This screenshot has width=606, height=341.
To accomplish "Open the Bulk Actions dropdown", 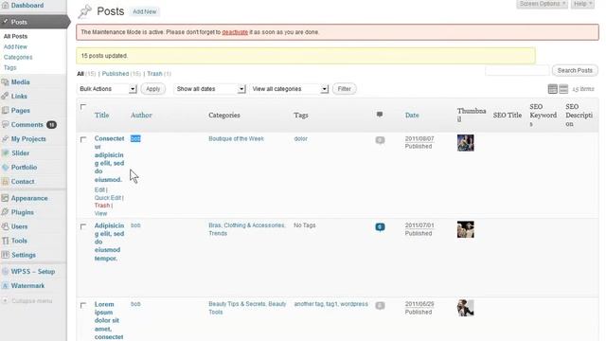I will [107, 89].
